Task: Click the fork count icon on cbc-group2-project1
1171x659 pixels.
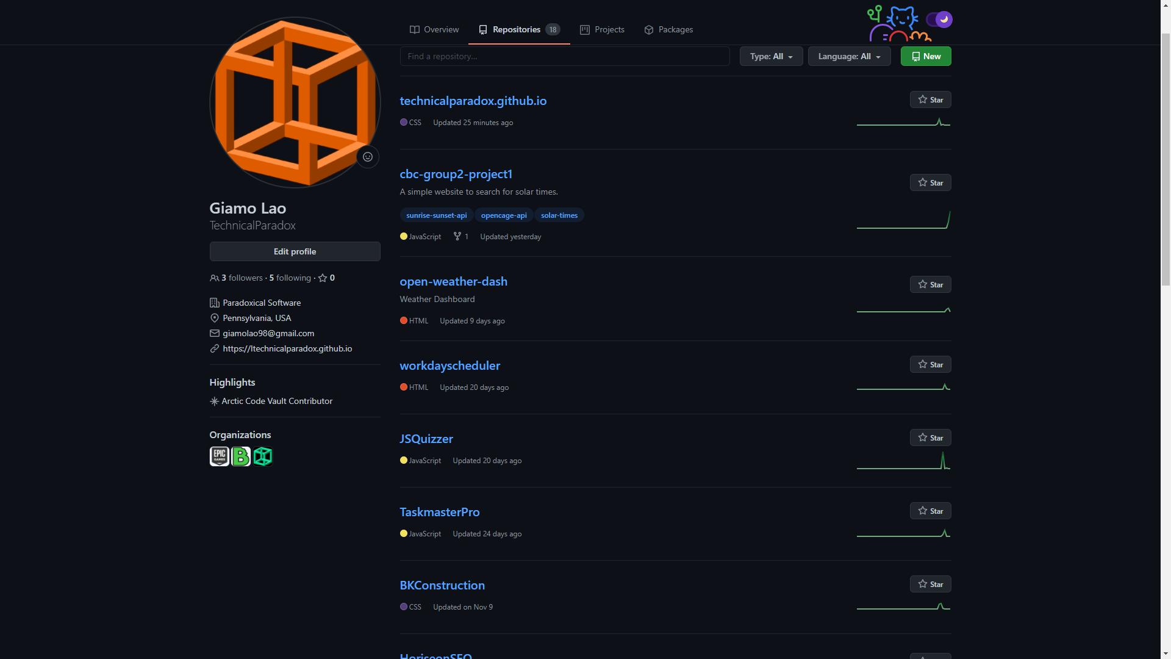Action: [457, 236]
